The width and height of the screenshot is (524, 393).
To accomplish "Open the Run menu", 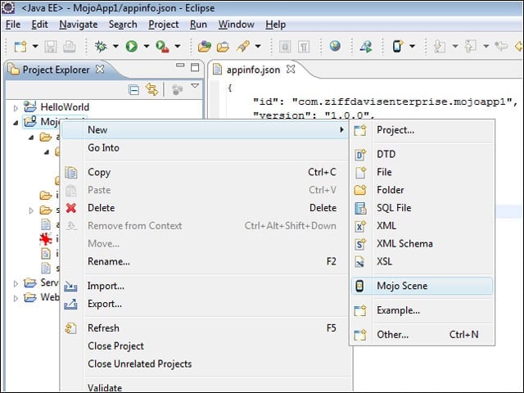I will pyautogui.click(x=198, y=25).
